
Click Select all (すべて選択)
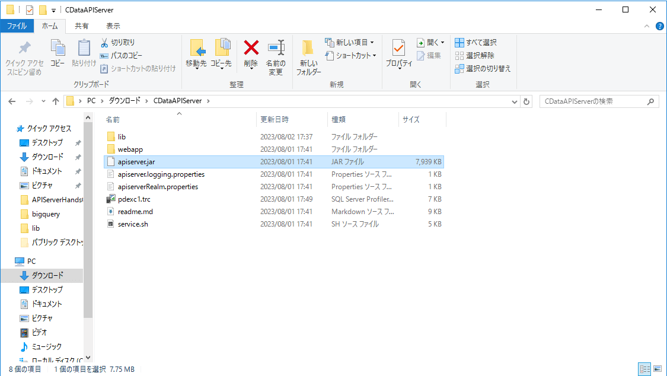(475, 43)
